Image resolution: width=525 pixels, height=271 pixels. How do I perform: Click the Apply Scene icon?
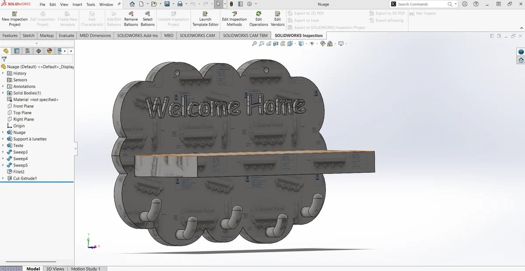[x=330, y=43]
